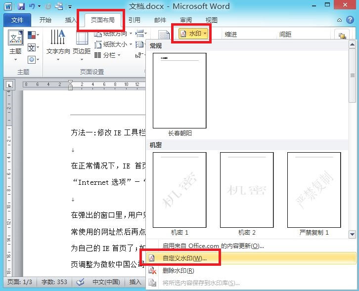The height and width of the screenshot is (291, 359).
Task: Click the 页面: 1/3 status bar indicator
Action: click(x=20, y=282)
